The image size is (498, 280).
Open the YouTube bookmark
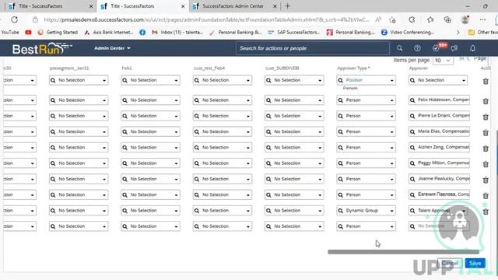coord(16,32)
